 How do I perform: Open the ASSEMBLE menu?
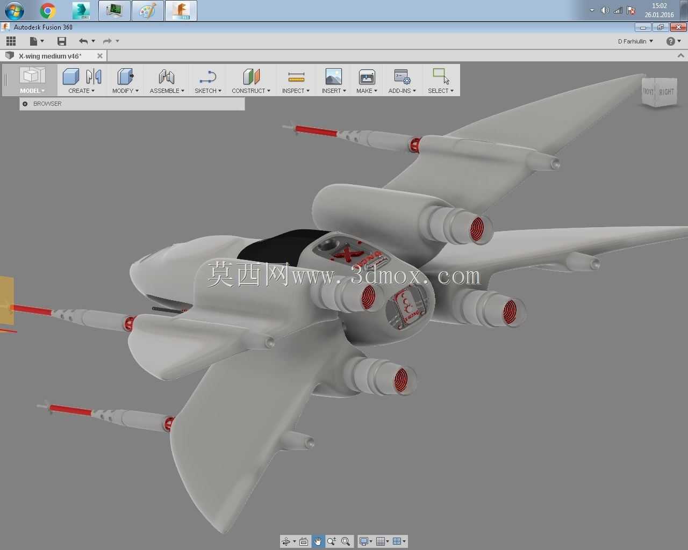(167, 91)
